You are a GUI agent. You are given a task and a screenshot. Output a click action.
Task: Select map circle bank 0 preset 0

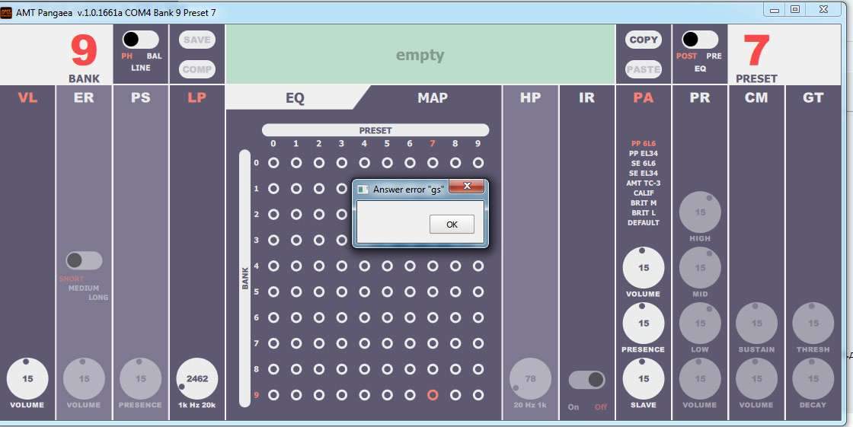point(273,163)
